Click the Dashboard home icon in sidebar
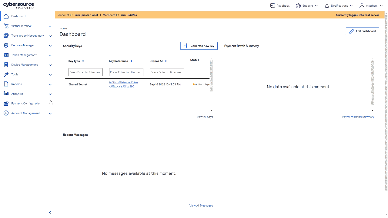This screenshot has width=388, height=218. 6,16
